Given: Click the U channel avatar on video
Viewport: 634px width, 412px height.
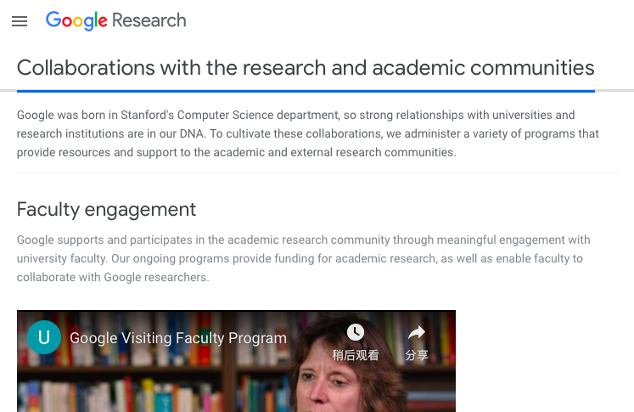Looking at the screenshot, I should 44,337.
